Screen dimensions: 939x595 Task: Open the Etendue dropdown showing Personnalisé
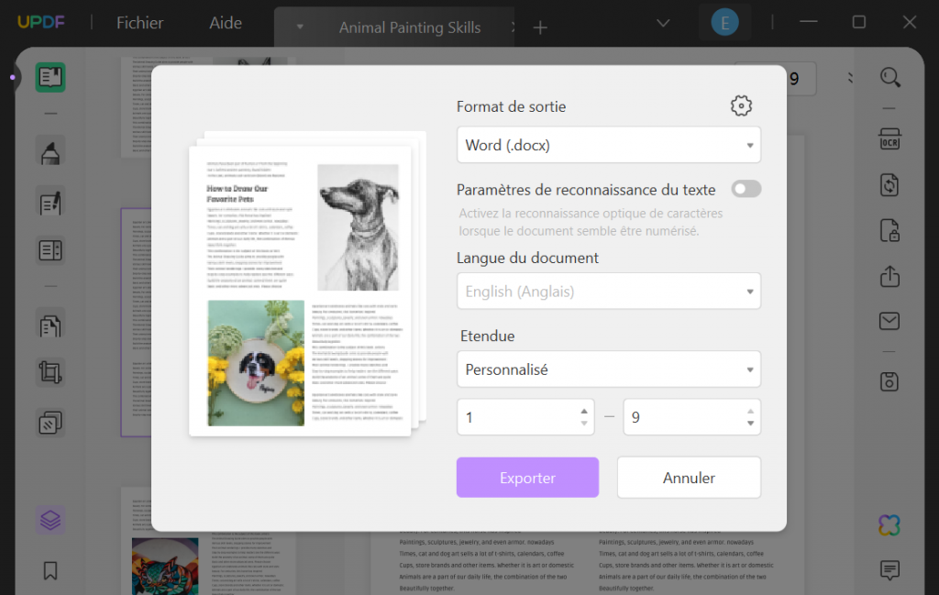coord(608,369)
